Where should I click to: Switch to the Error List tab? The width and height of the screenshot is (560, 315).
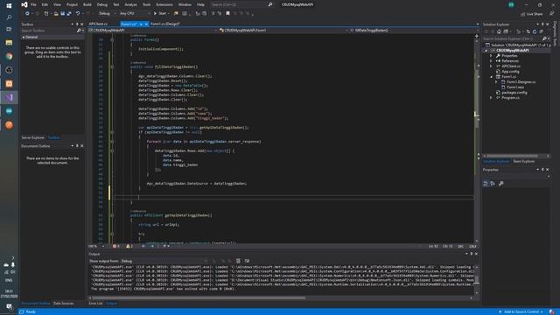[95, 304]
